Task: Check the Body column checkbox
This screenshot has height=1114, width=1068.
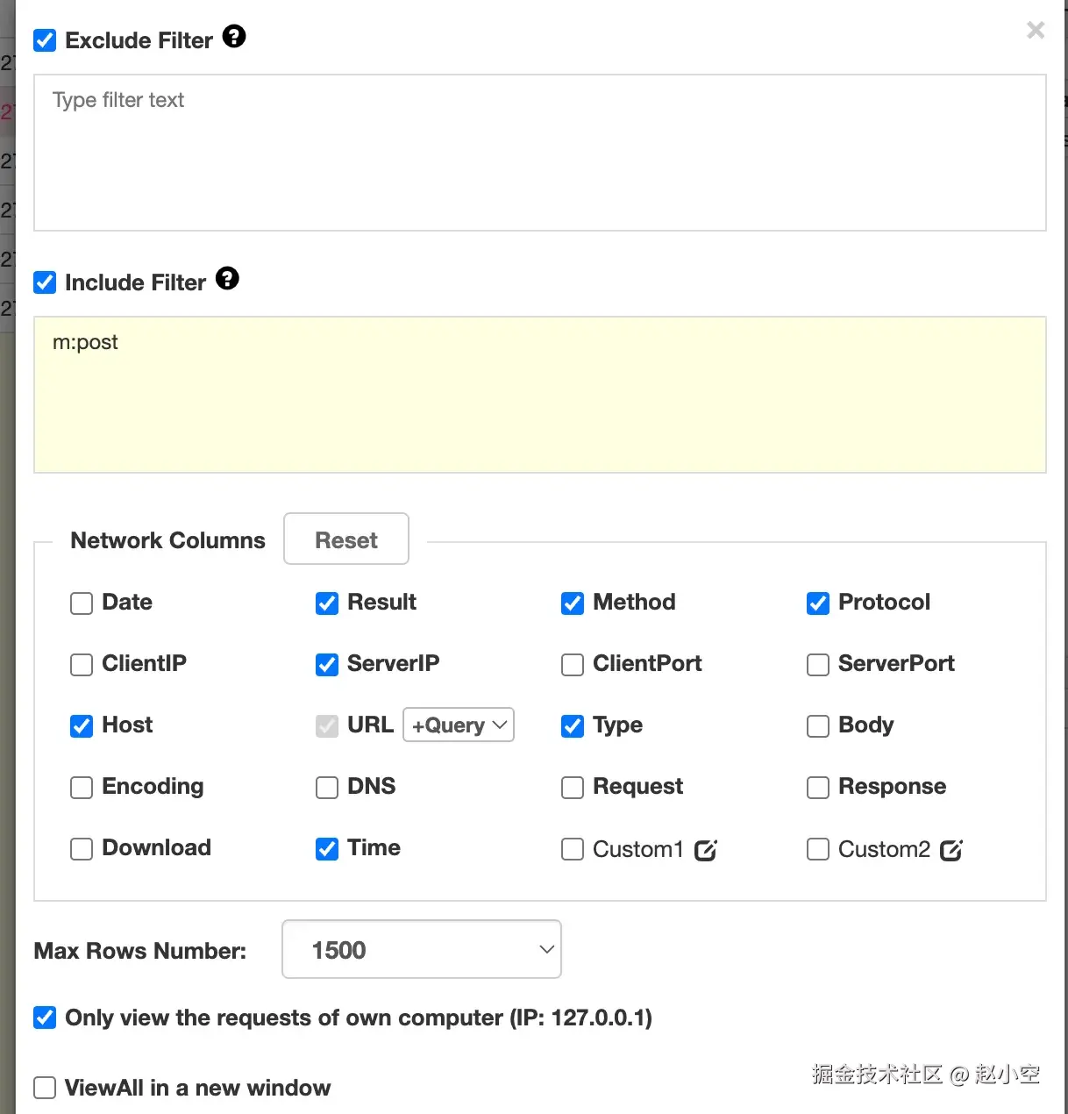Action: coord(818,726)
